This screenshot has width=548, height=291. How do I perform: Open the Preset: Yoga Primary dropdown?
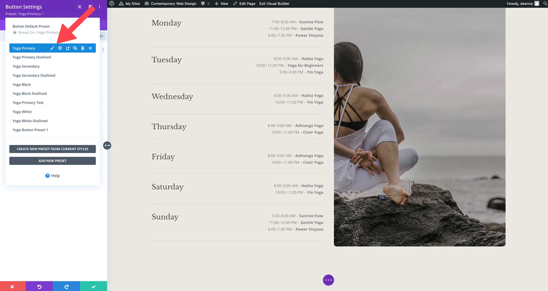[24, 14]
